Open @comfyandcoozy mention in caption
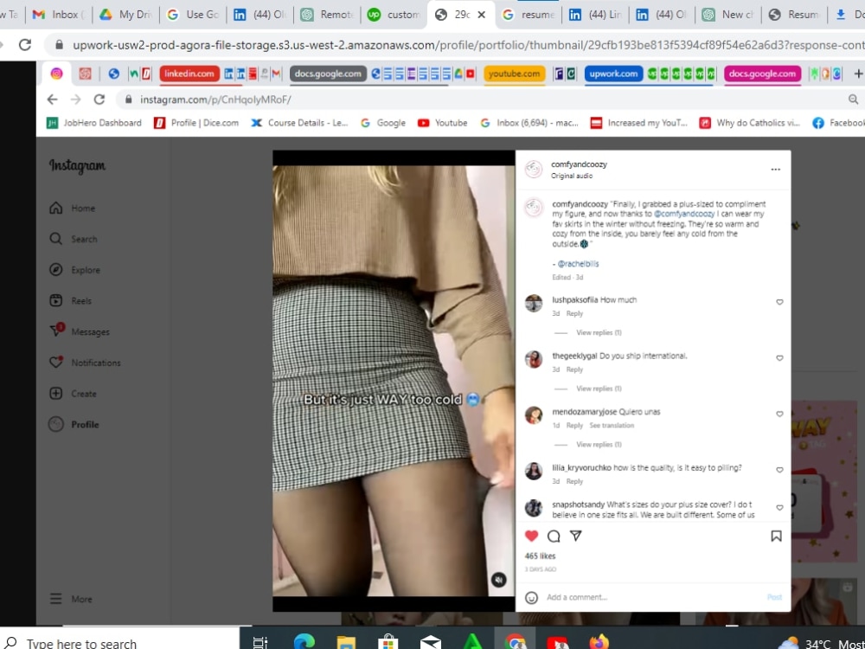The width and height of the screenshot is (865, 649). 684,214
